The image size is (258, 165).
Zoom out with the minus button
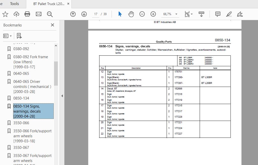(142, 14)
